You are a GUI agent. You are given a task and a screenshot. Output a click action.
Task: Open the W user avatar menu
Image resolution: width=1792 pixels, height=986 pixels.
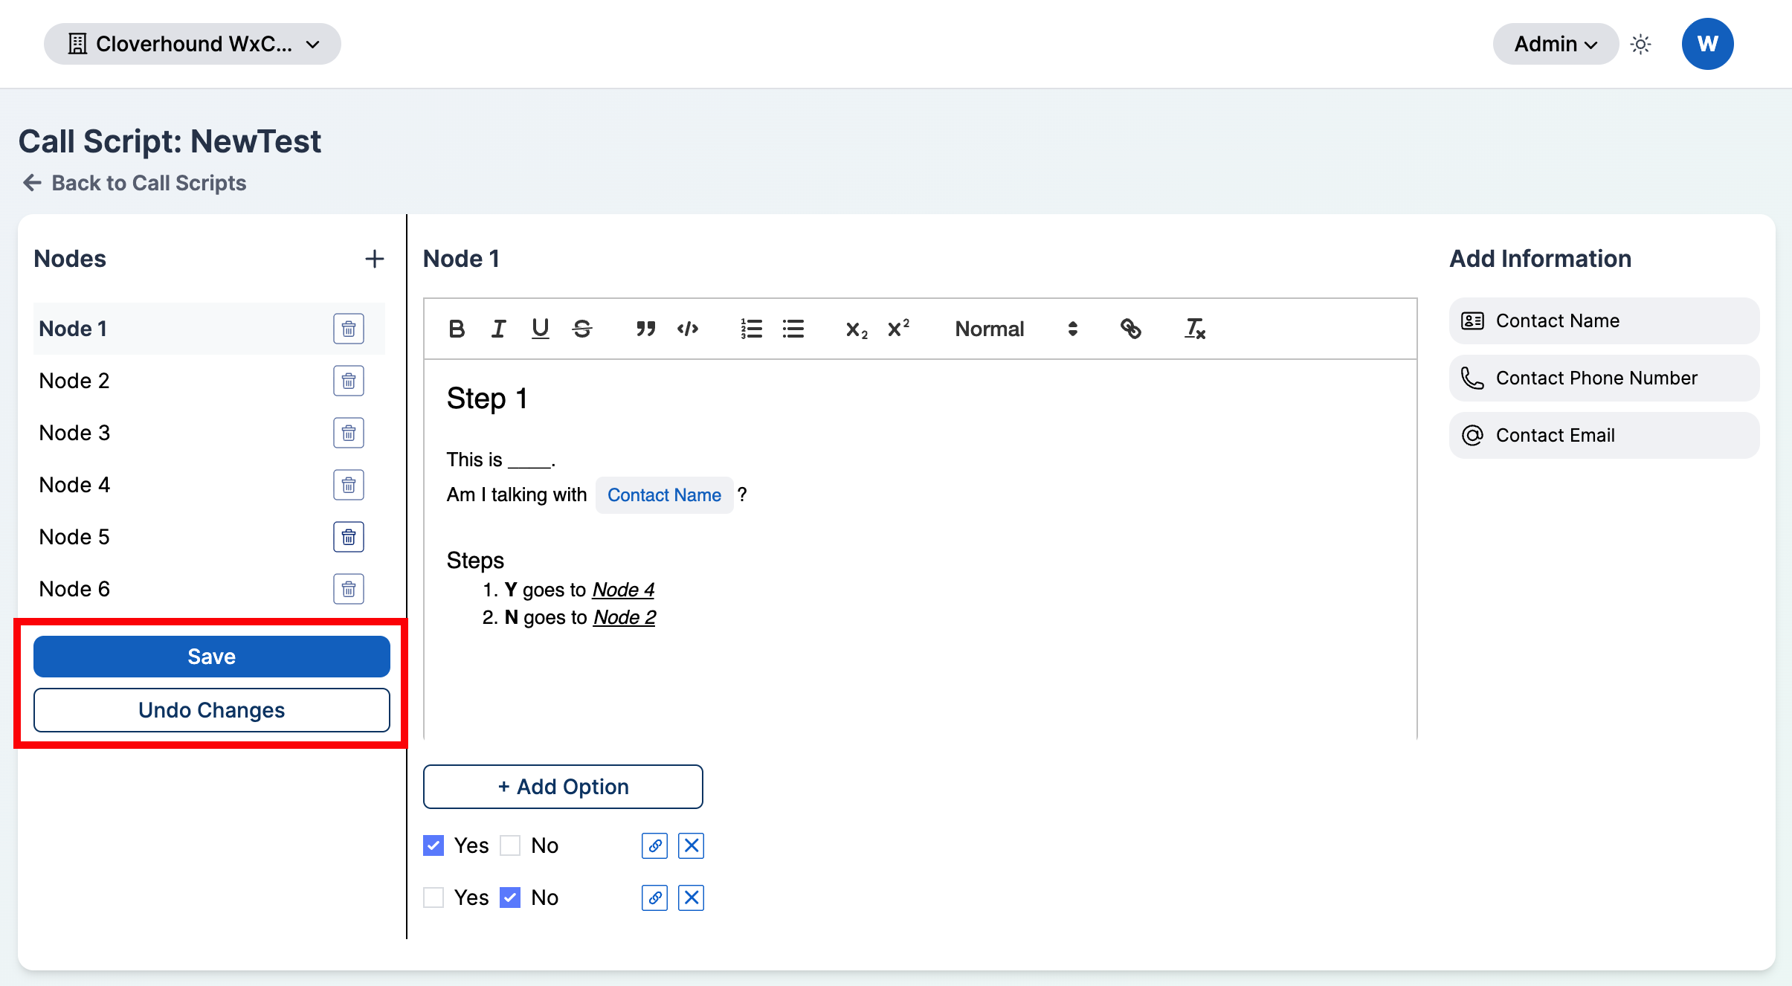1707,44
